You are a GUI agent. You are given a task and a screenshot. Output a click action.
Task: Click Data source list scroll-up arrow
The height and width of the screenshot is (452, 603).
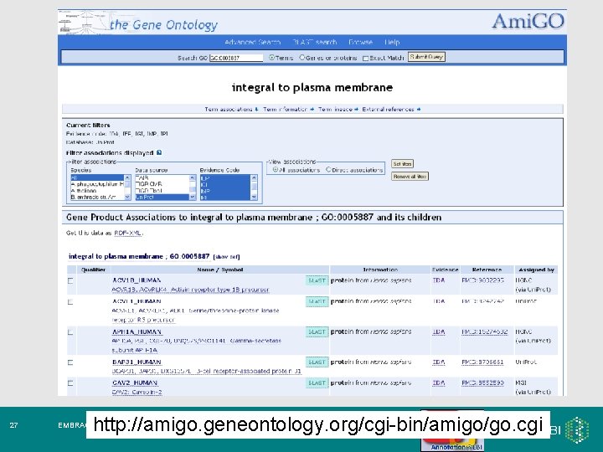click(x=193, y=177)
